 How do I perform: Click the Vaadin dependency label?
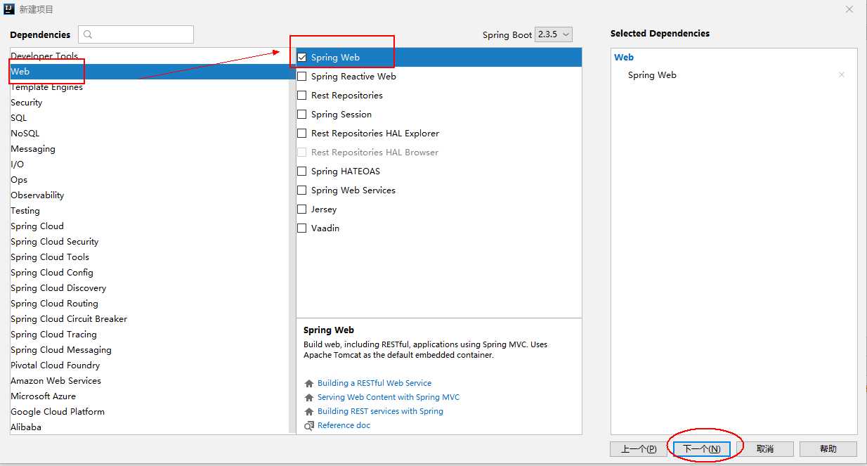point(325,228)
